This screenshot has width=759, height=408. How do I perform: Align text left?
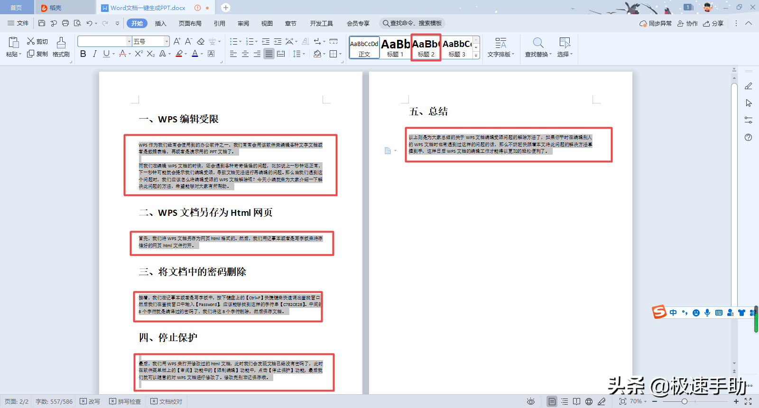coord(233,54)
